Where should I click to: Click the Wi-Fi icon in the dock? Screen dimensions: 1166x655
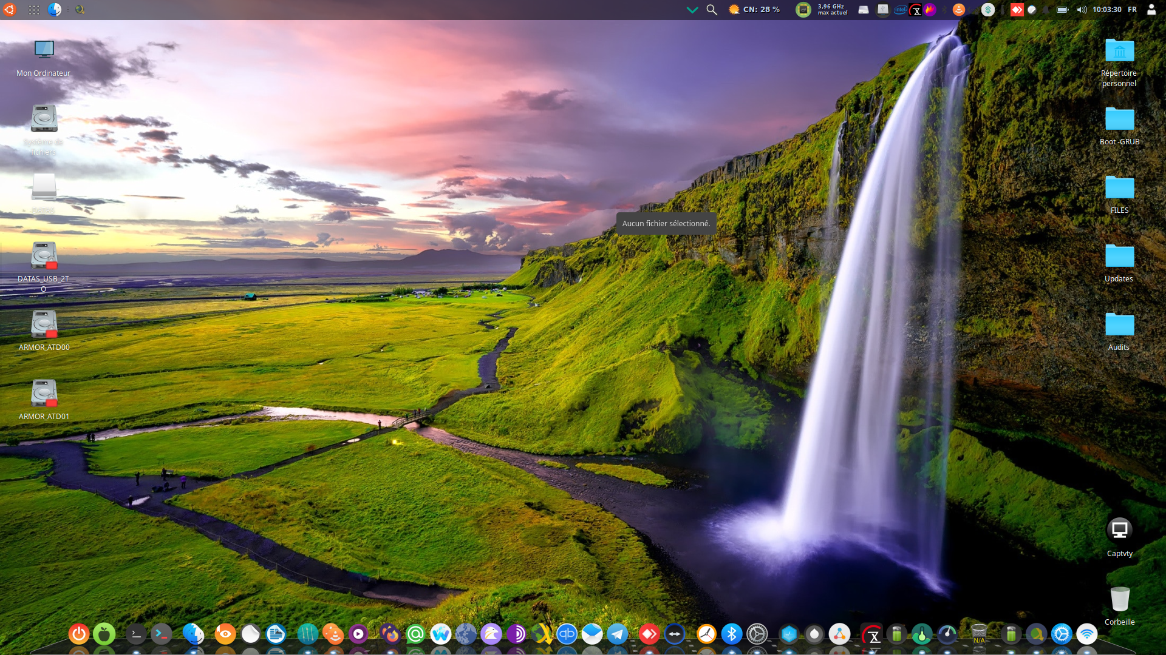(x=1087, y=634)
